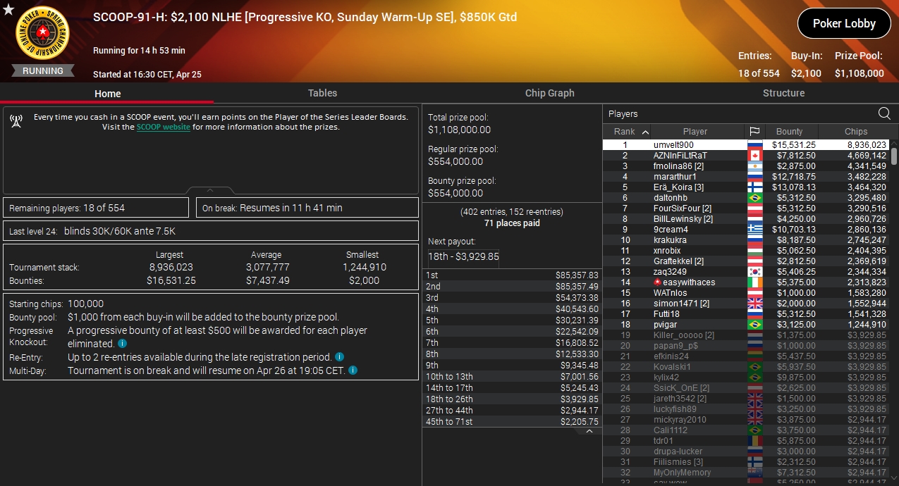Click the Players panel title

(623, 114)
